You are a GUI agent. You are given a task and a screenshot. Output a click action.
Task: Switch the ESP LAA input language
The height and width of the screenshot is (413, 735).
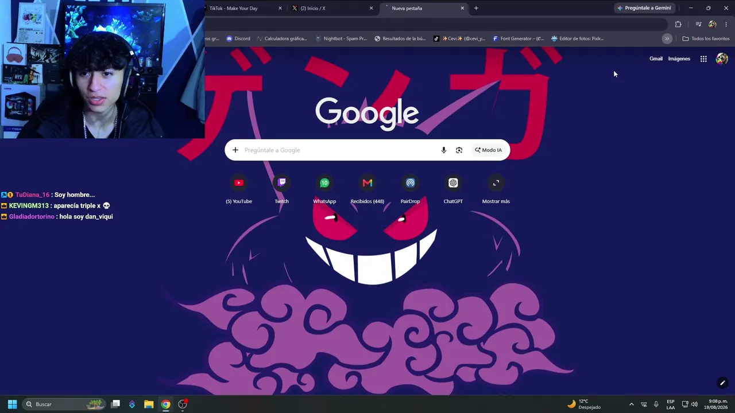pos(671,404)
